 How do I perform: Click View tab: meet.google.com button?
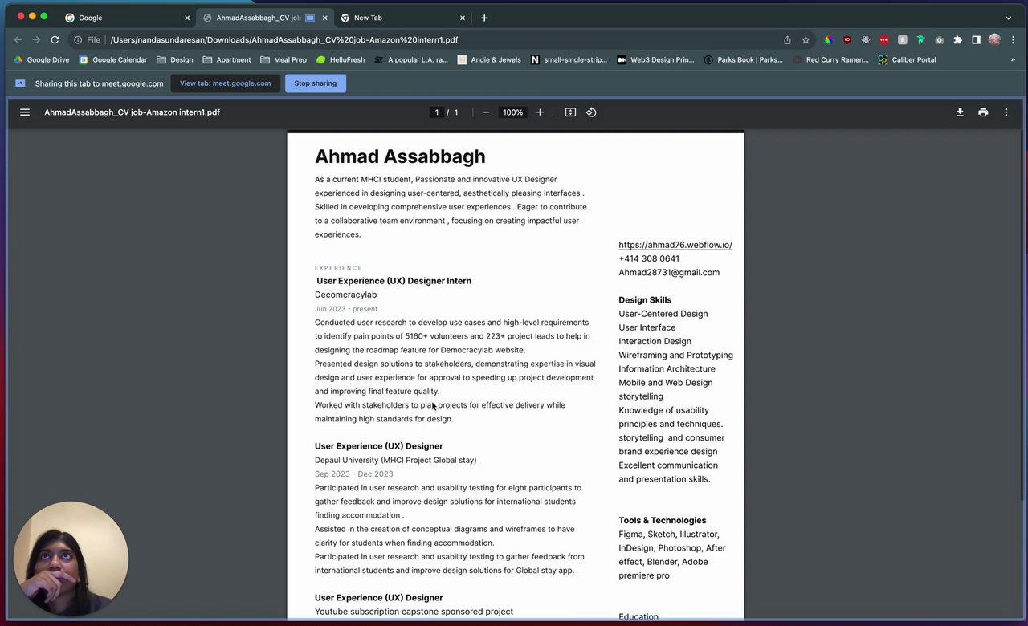click(225, 83)
